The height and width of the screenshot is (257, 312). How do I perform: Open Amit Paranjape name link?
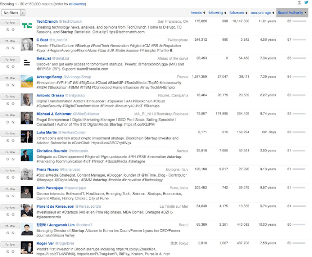(50, 188)
